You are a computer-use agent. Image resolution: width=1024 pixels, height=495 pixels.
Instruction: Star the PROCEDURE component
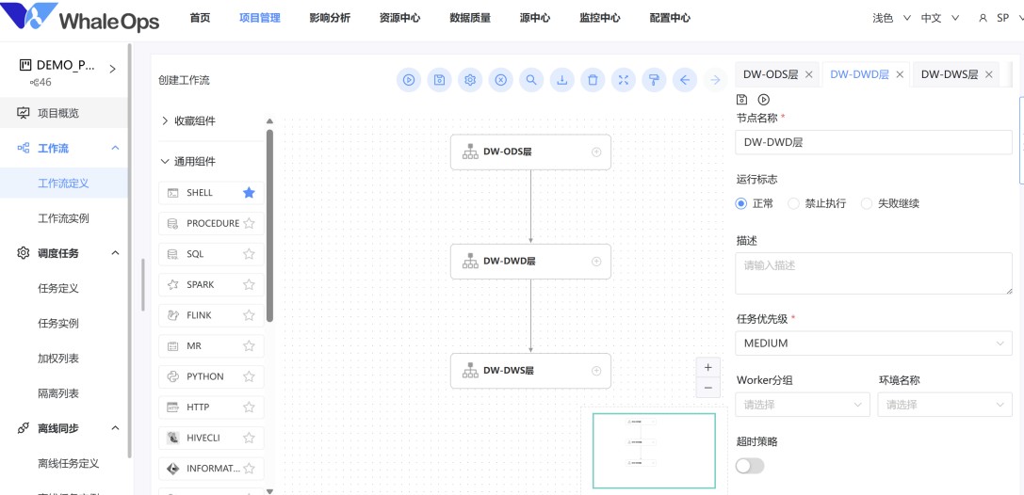[x=249, y=223]
